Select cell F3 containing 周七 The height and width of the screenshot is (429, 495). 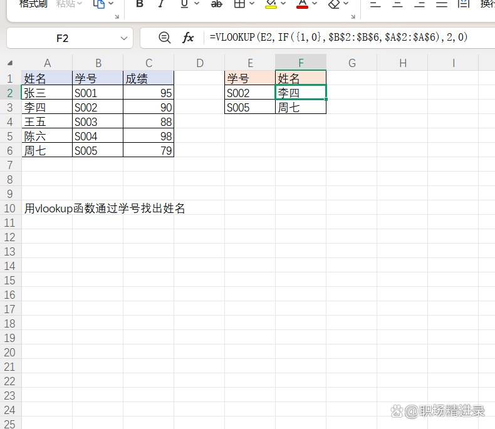(301, 107)
